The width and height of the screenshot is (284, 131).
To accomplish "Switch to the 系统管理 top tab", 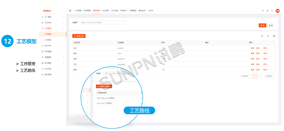I will pyautogui.click(x=87, y=11).
